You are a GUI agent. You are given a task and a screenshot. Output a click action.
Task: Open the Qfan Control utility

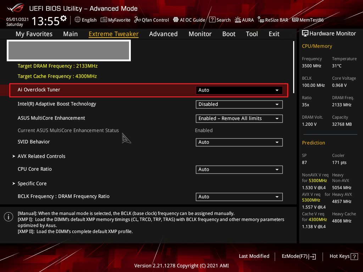coord(151,20)
